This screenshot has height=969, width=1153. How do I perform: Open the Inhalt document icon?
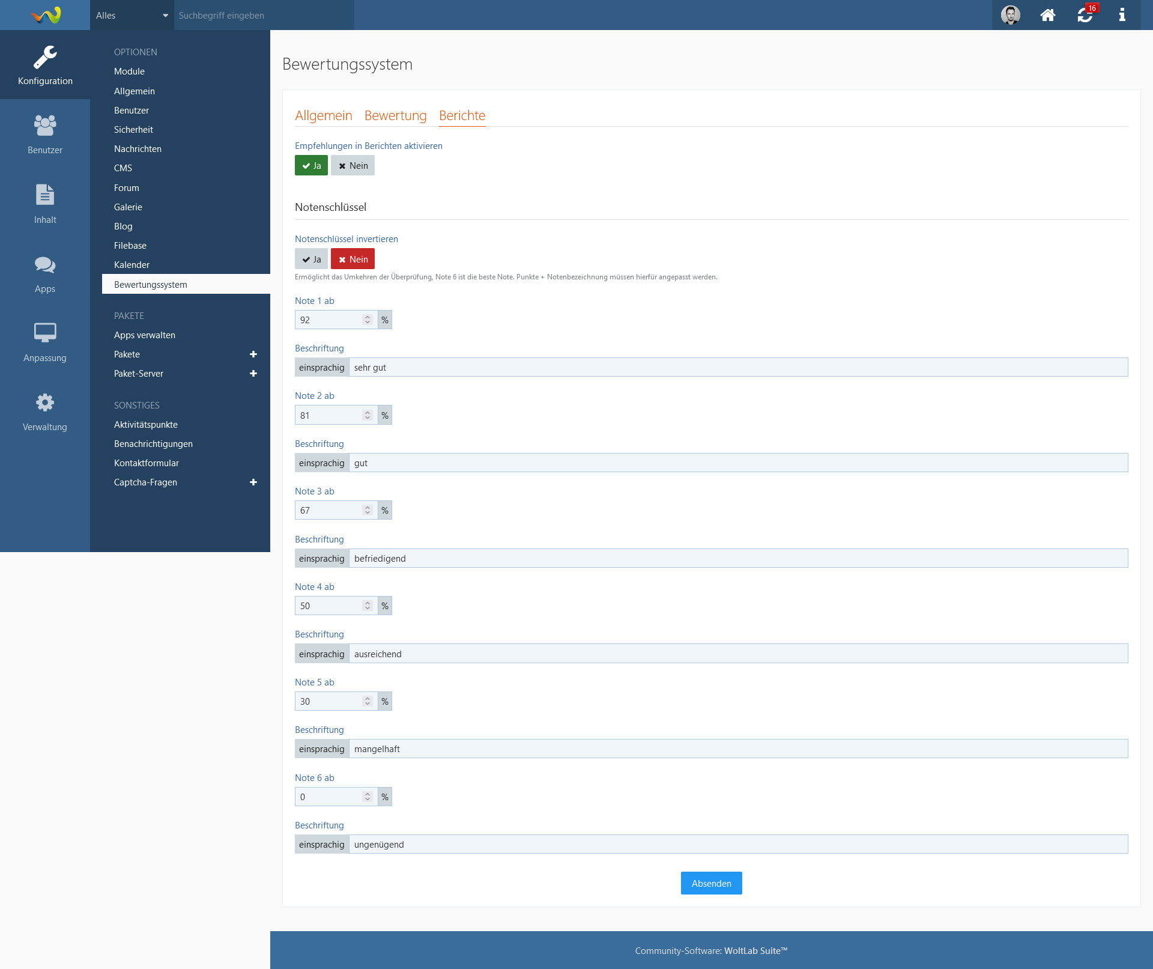[45, 195]
